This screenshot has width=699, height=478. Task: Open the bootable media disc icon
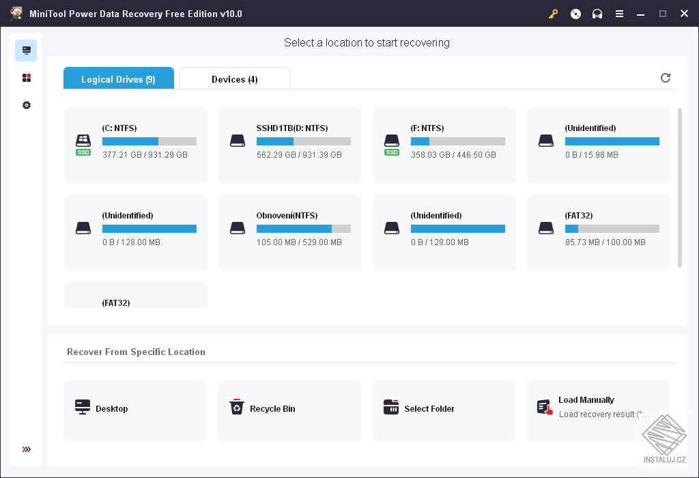(575, 14)
